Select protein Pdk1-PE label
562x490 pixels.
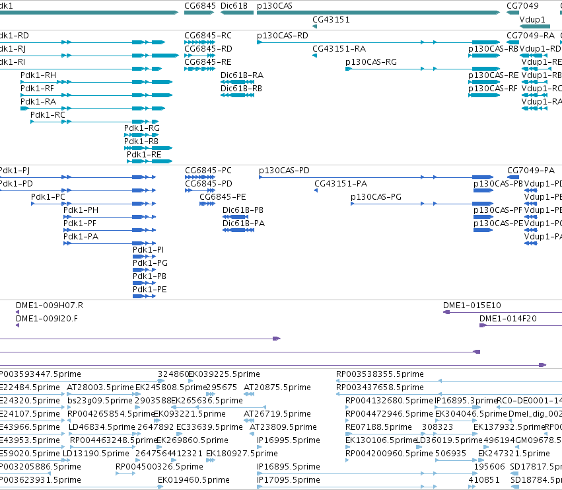point(150,290)
